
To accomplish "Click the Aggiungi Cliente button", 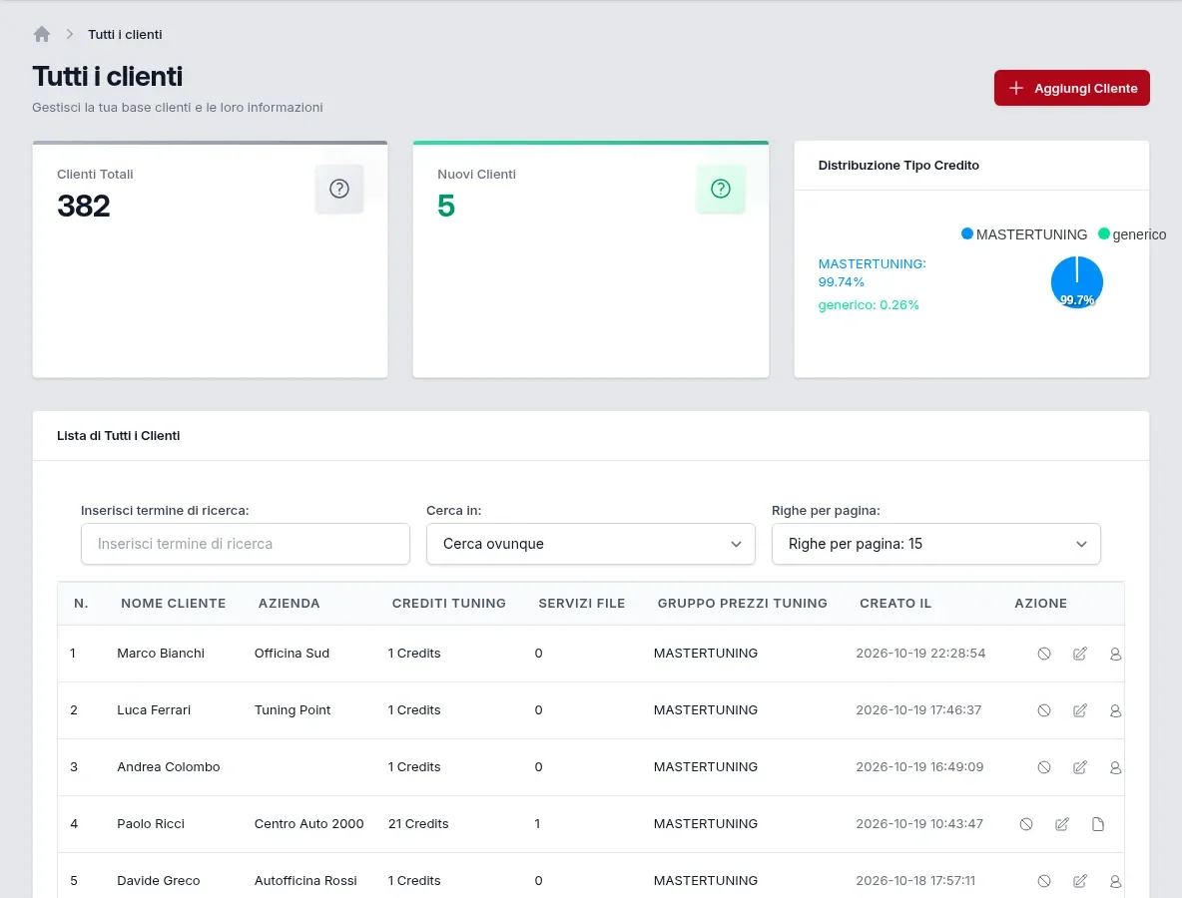I will [x=1072, y=88].
